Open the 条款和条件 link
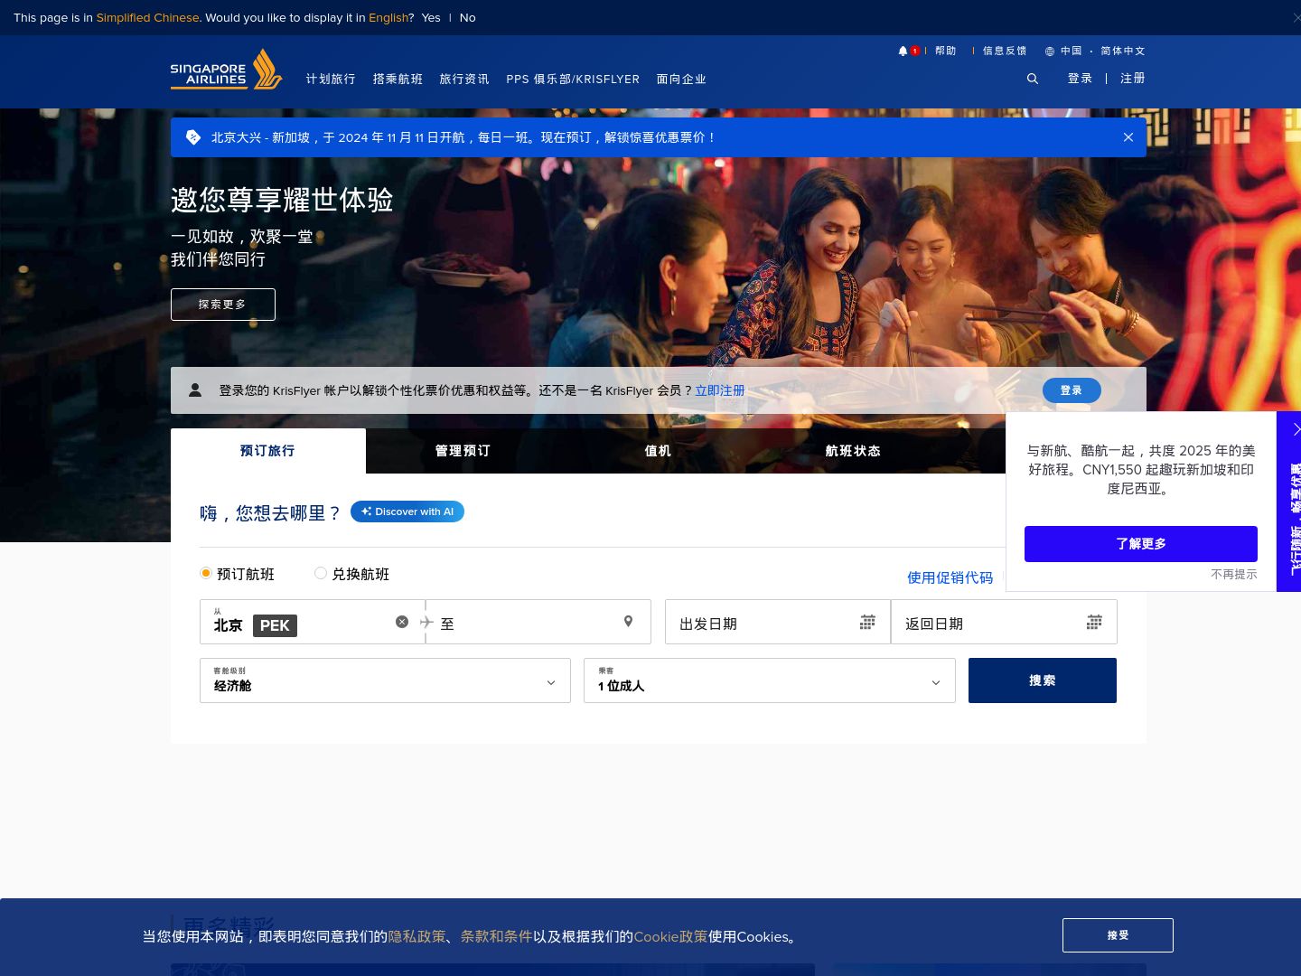Viewport: 1301px width, 976px height. pyautogui.click(x=496, y=937)
